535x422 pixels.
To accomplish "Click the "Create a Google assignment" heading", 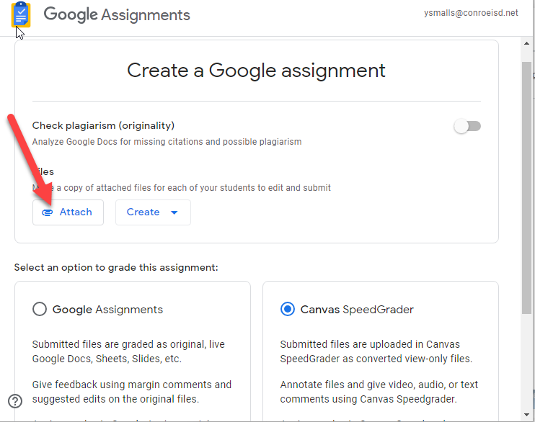I will click(256, 71).
